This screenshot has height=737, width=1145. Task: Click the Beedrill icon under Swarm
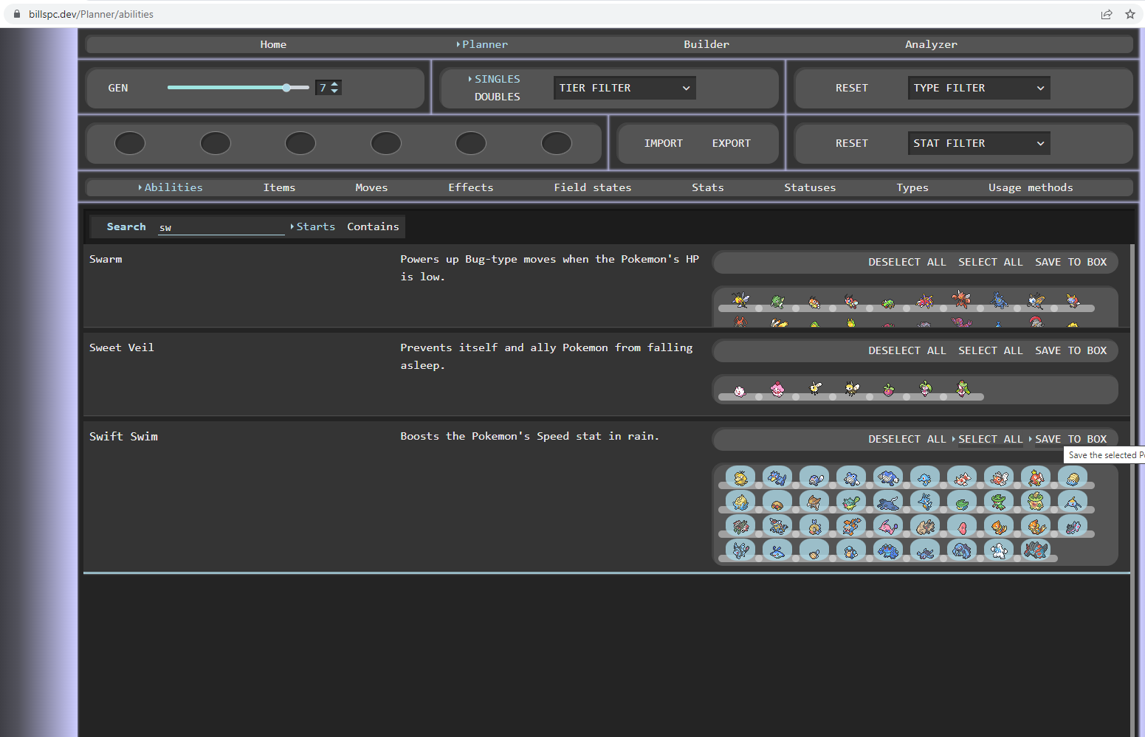(740, 300)
